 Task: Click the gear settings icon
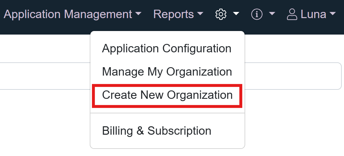tap(221, 14)
